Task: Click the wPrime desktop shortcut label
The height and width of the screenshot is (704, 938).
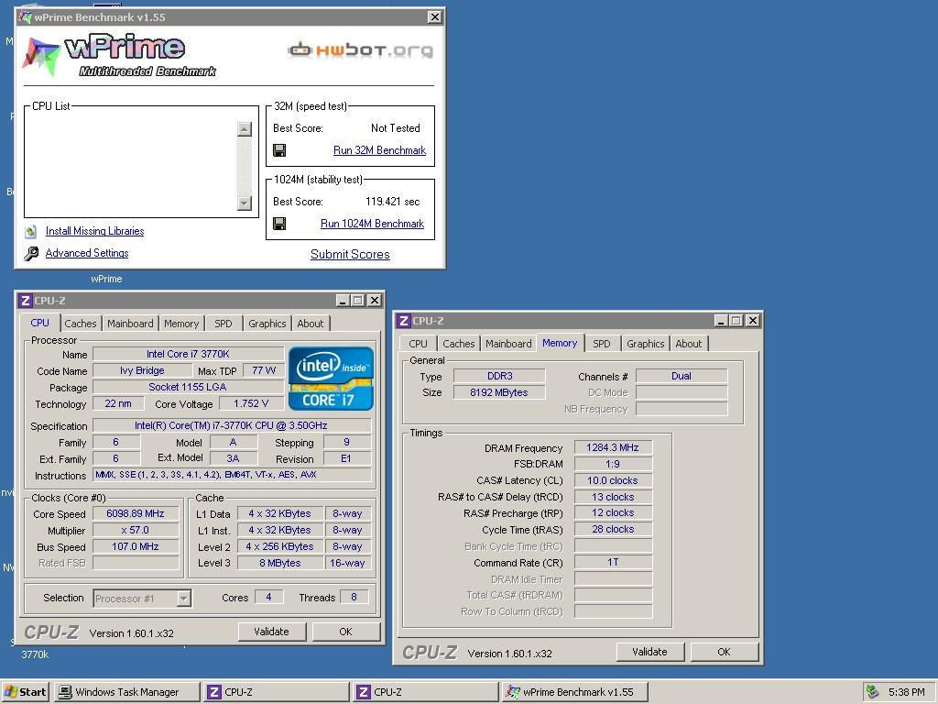Action: click(106, 279)
